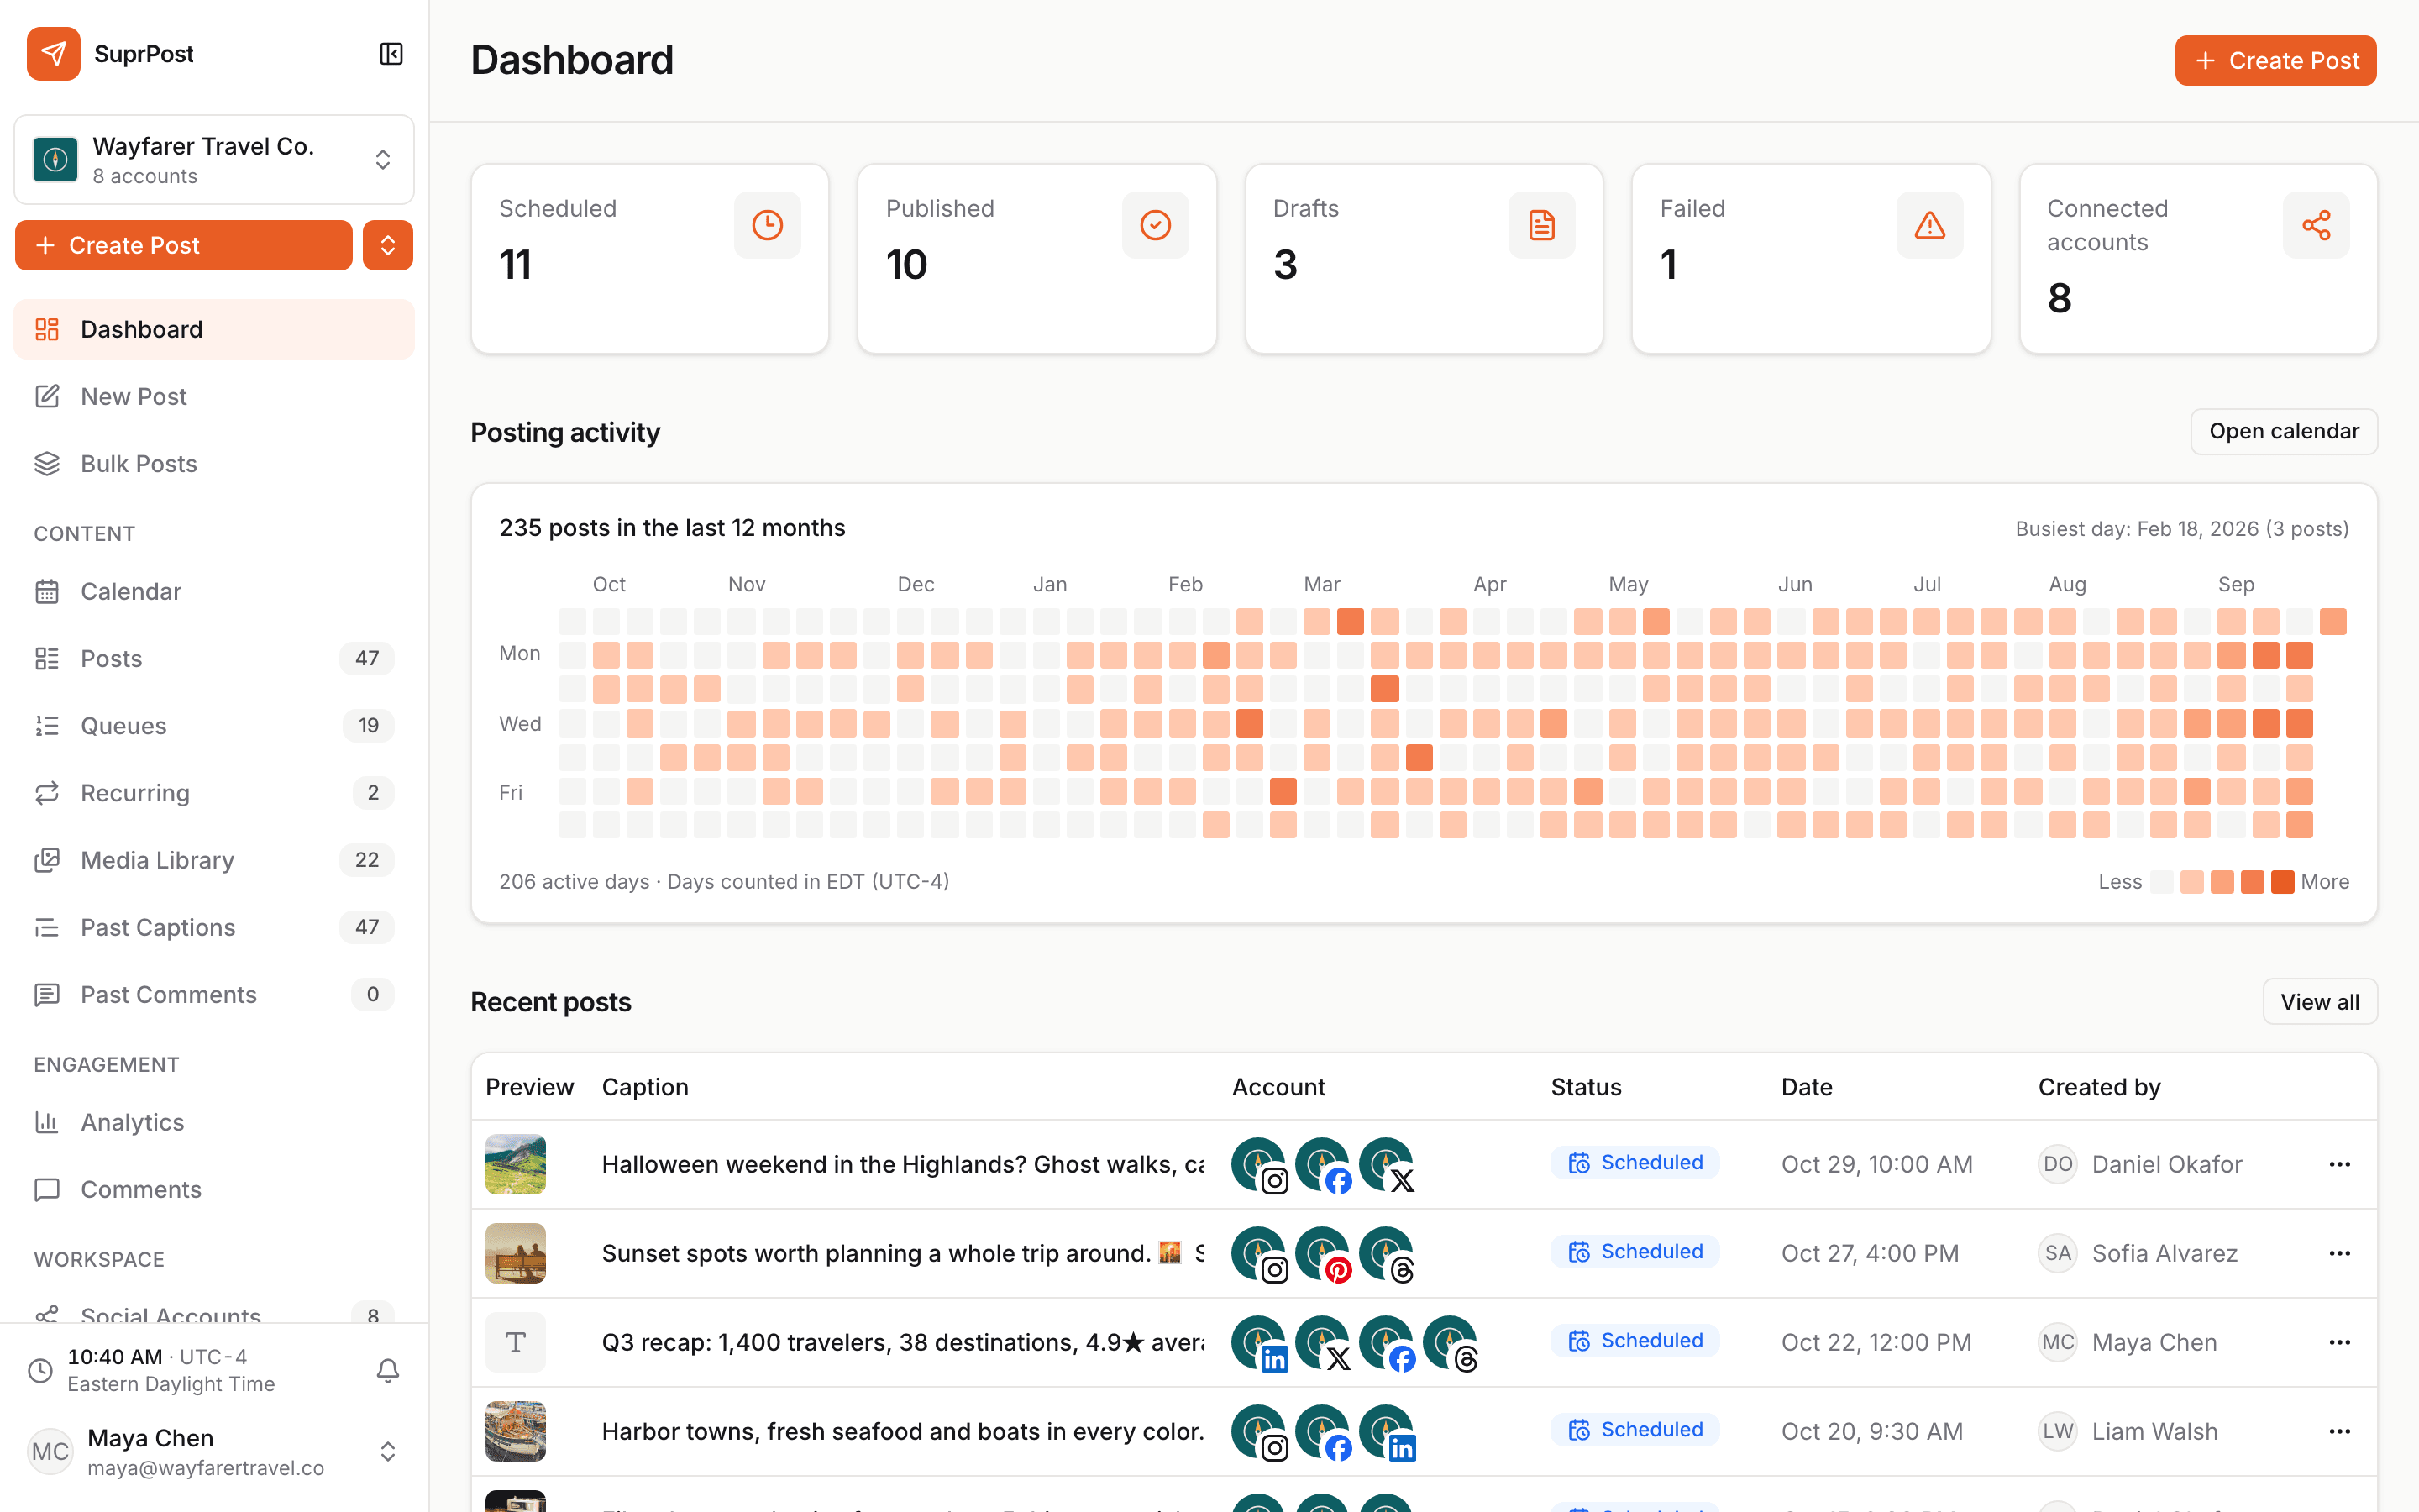This screenshot has height=1512, width=2419.
Task: Go to the Dashboard page
Action: coord(214,329)
